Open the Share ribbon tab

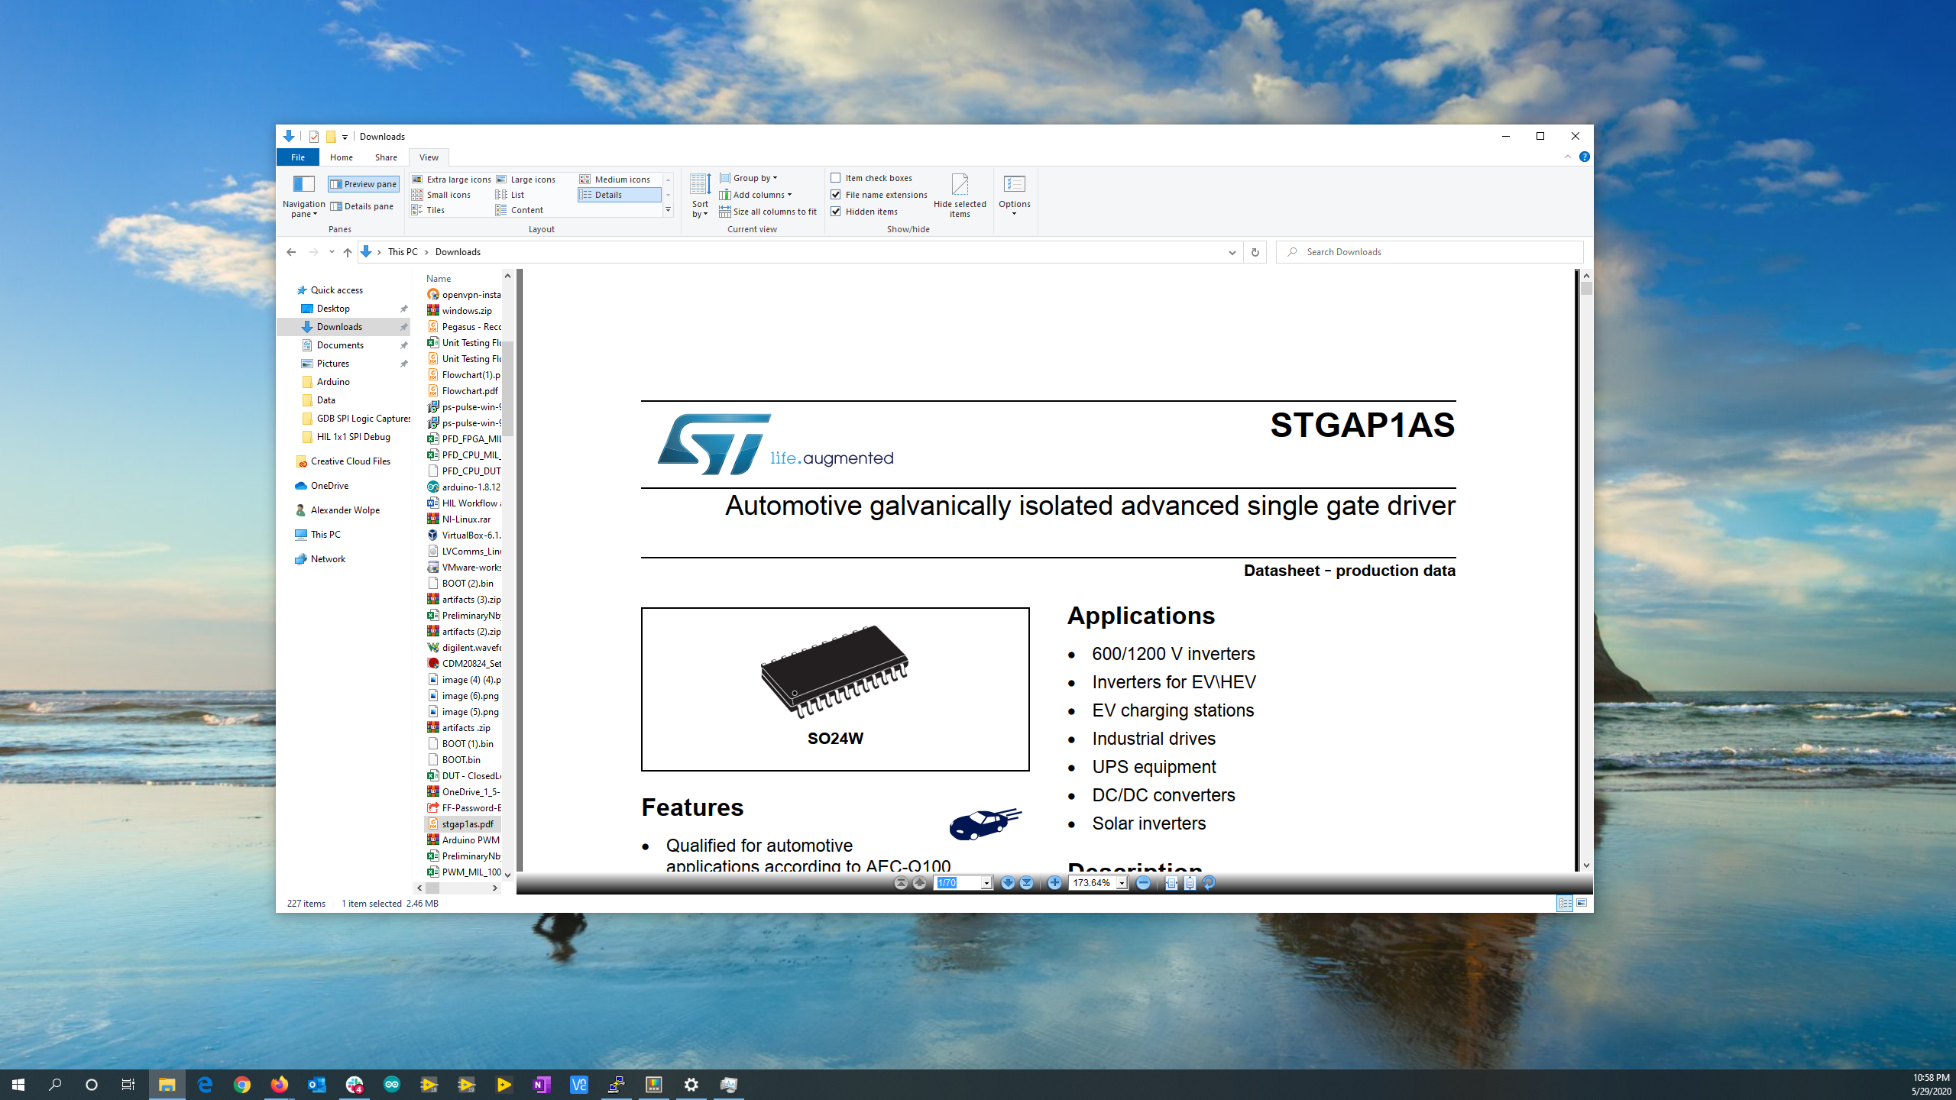[386, 157]
